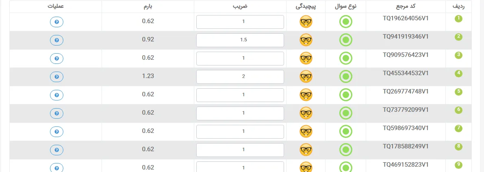This screenshot has height=172, width=484.
Task: Click green row number badge 7
Action: tap(459, 128)
